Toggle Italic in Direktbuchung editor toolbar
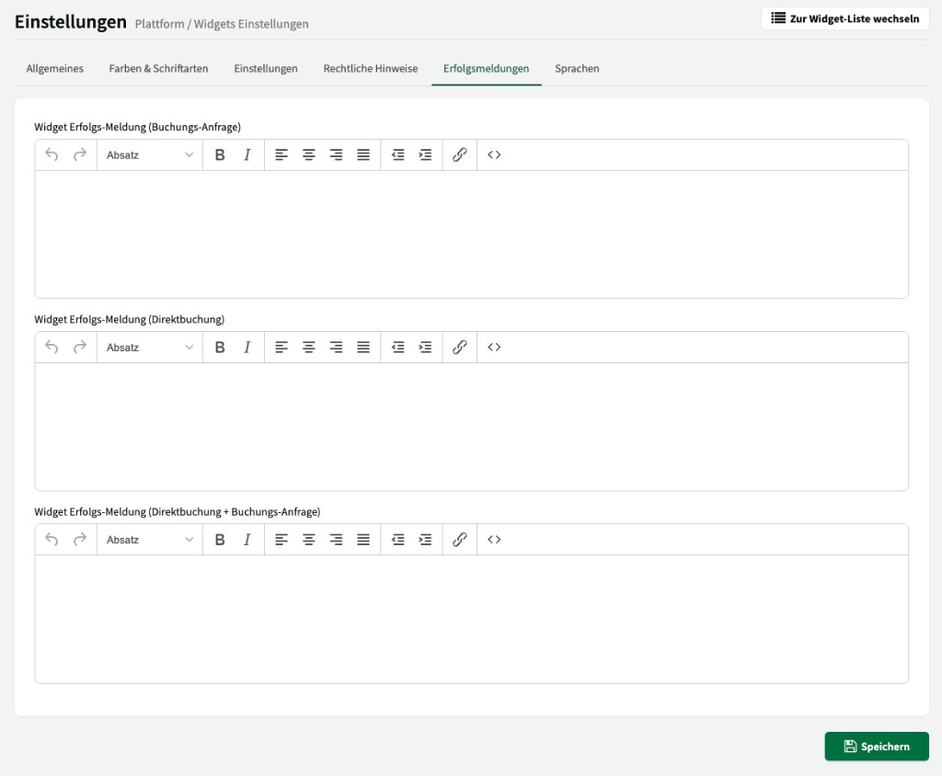The height and width of the screenshot is (776, 942). click(247, 348)
